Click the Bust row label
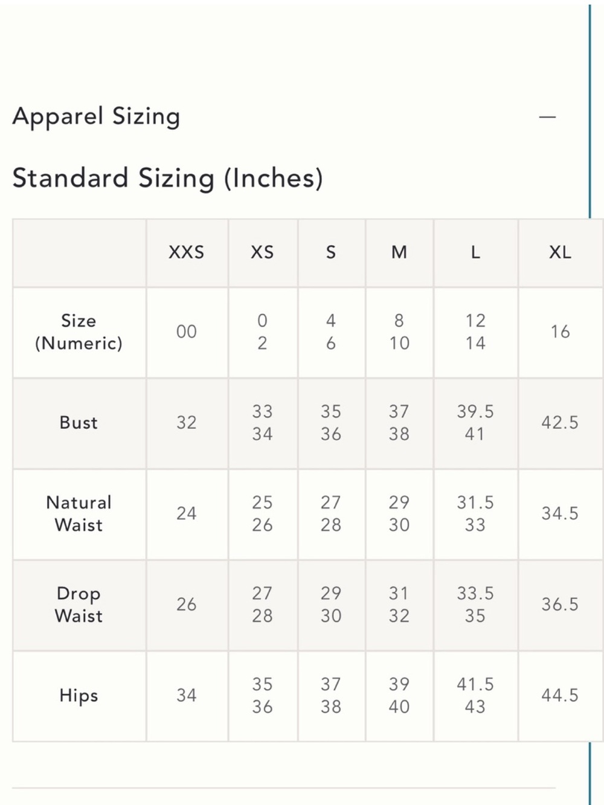Image resolution: width=604 pixels, height=805 pixels. (79, 423)
